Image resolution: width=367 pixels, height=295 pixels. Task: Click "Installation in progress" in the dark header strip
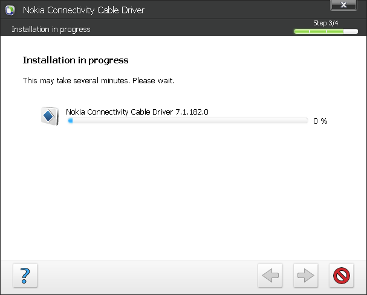point(51,30)
